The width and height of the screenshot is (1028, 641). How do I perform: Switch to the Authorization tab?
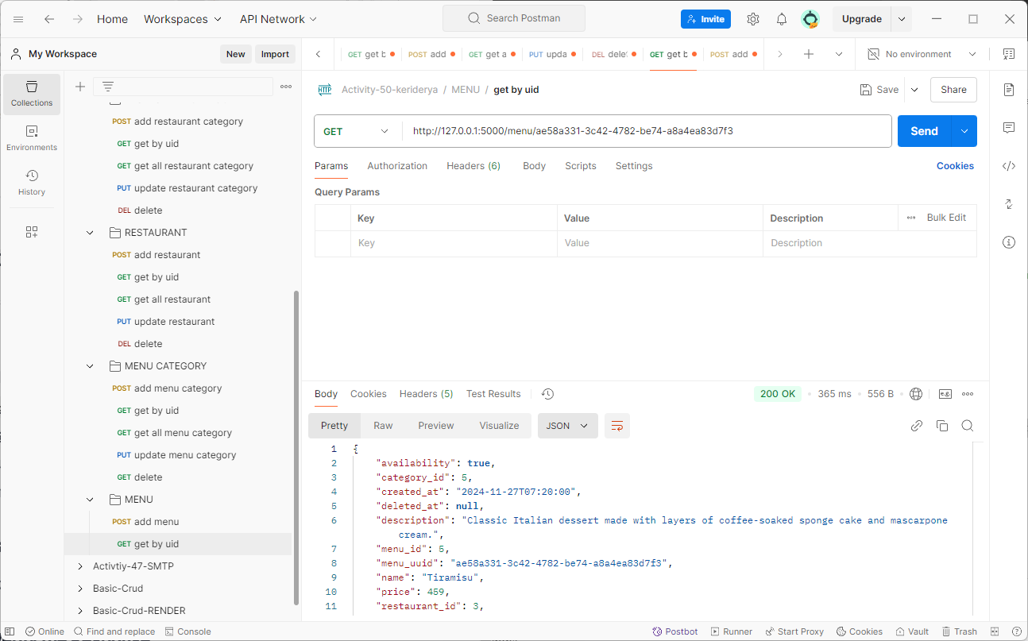[x=397, y=166]
